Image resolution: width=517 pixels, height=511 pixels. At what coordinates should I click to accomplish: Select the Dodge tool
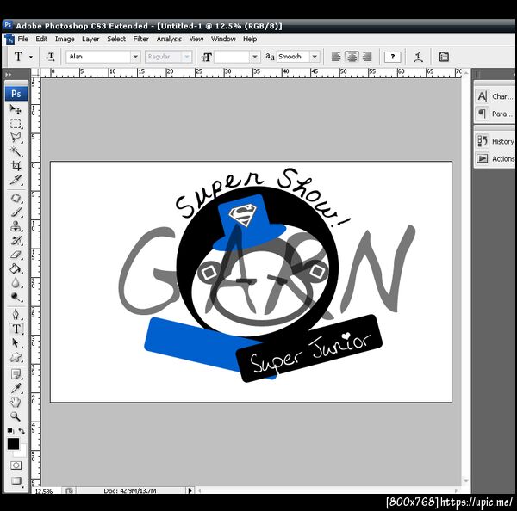point(16,297)
